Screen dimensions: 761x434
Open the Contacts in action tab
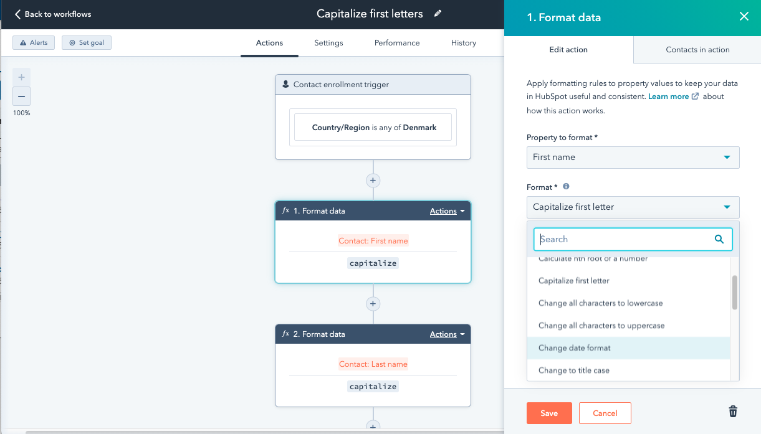coord(697,50)
